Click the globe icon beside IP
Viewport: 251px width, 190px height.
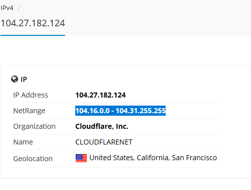[x=15, y=79]
